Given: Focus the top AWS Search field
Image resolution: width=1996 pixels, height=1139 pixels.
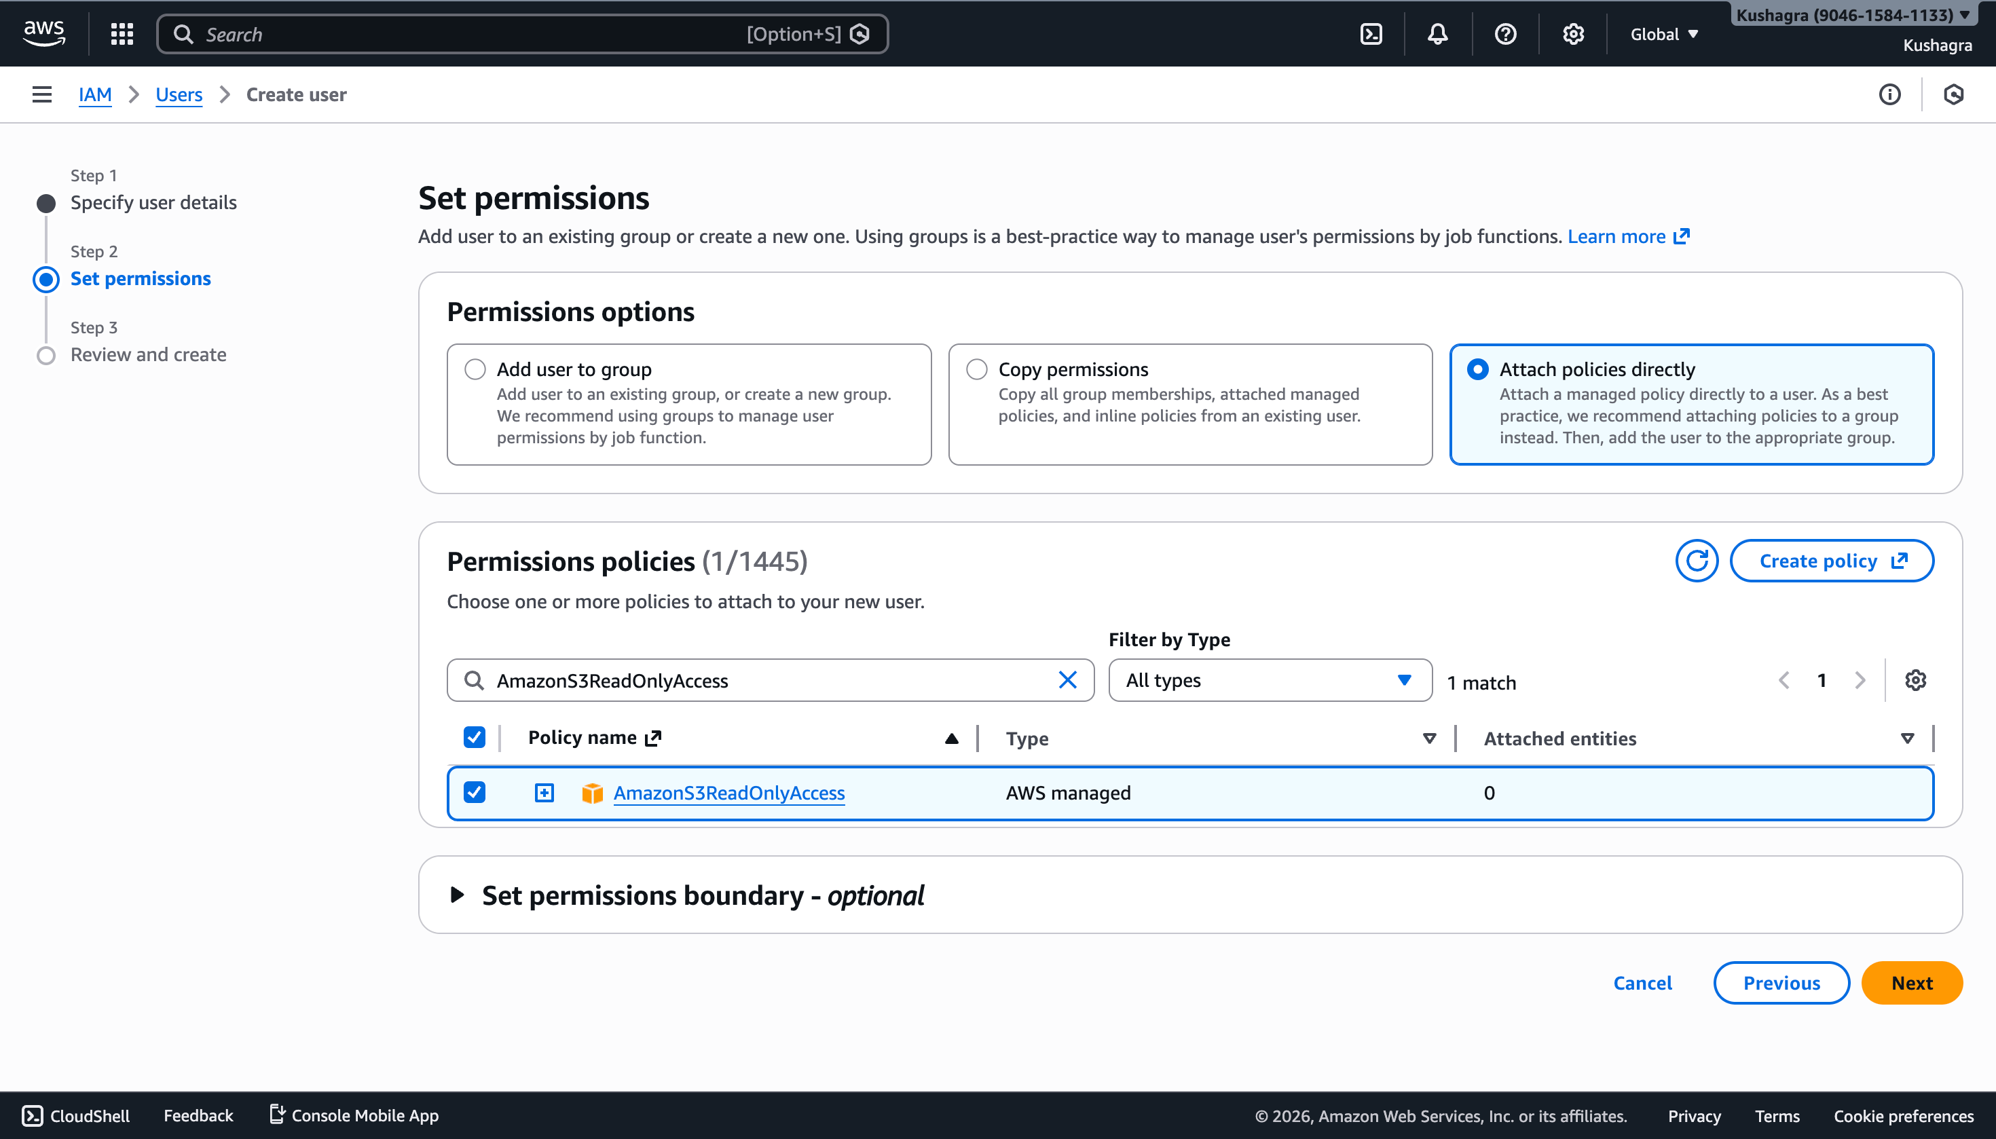Looking at the screenshot, I should 523,35.
